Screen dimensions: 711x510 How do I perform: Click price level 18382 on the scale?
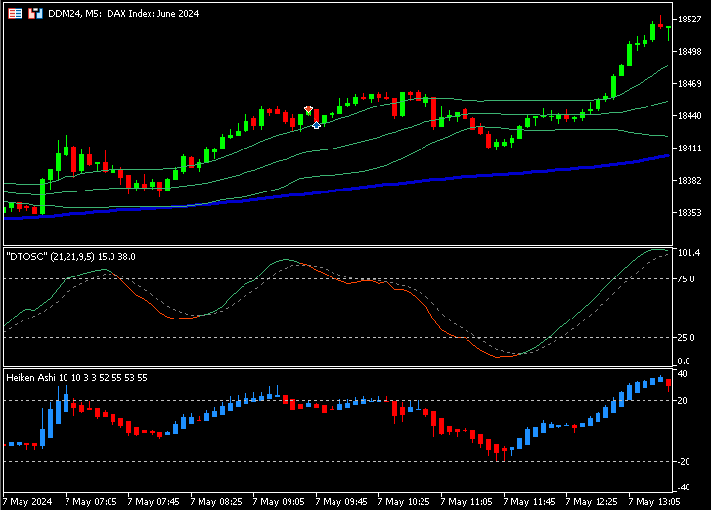[689, 181]
